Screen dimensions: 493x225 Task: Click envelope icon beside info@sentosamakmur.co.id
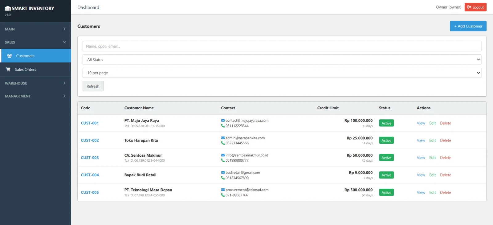[x=223, y=155]
